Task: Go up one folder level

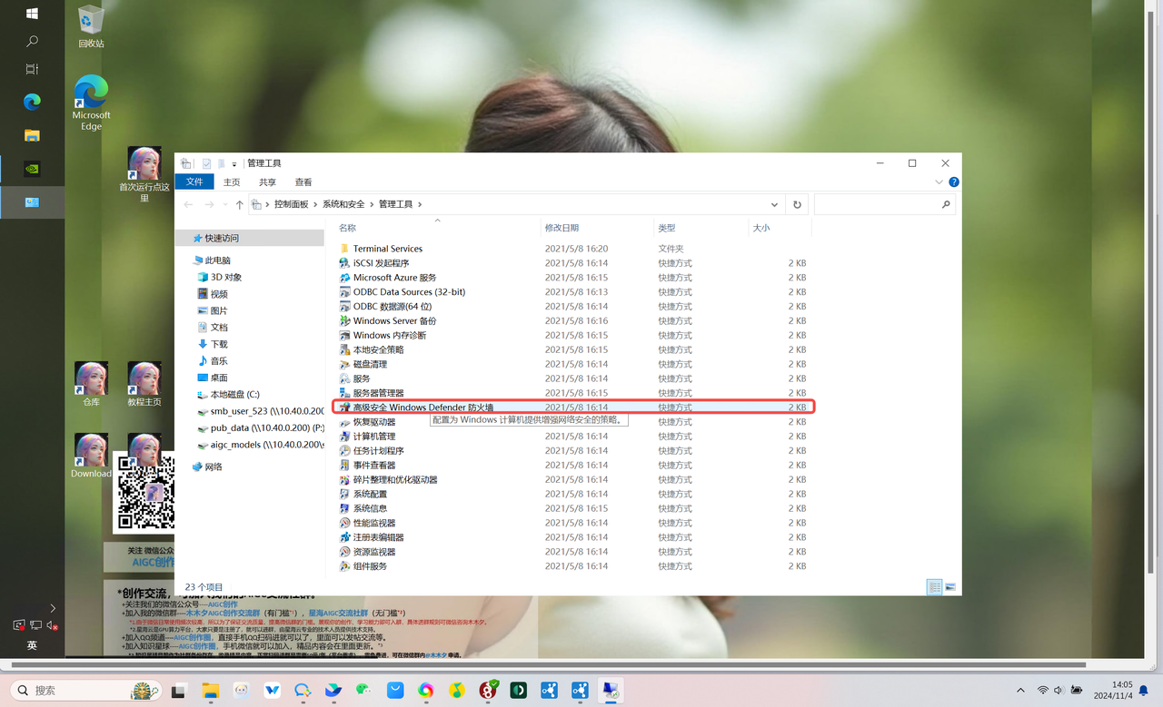Action: pyautogui.click(x=240, y=205)
